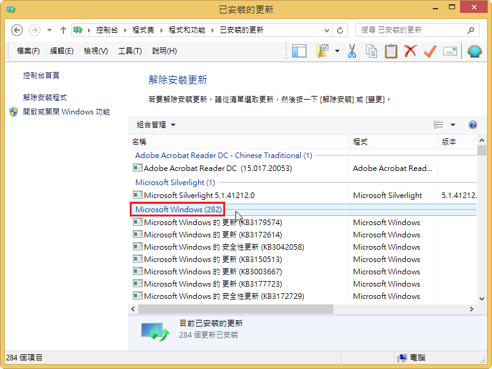Open the 檔案(F) menu
The height and width of the screenshot is (369, 492).
tap(28, 51)
